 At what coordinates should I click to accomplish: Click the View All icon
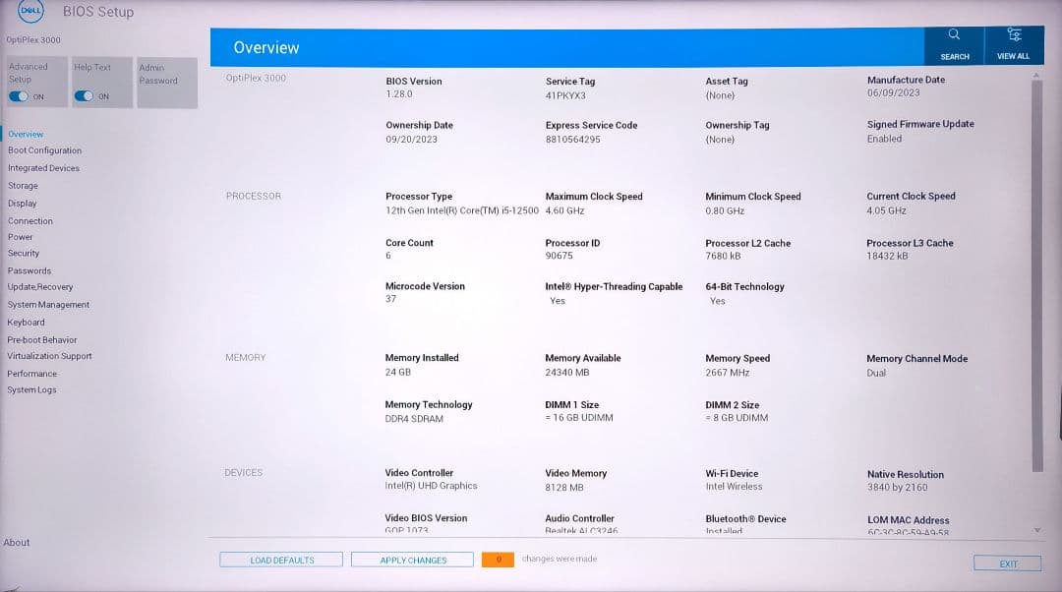[1013, 34]
